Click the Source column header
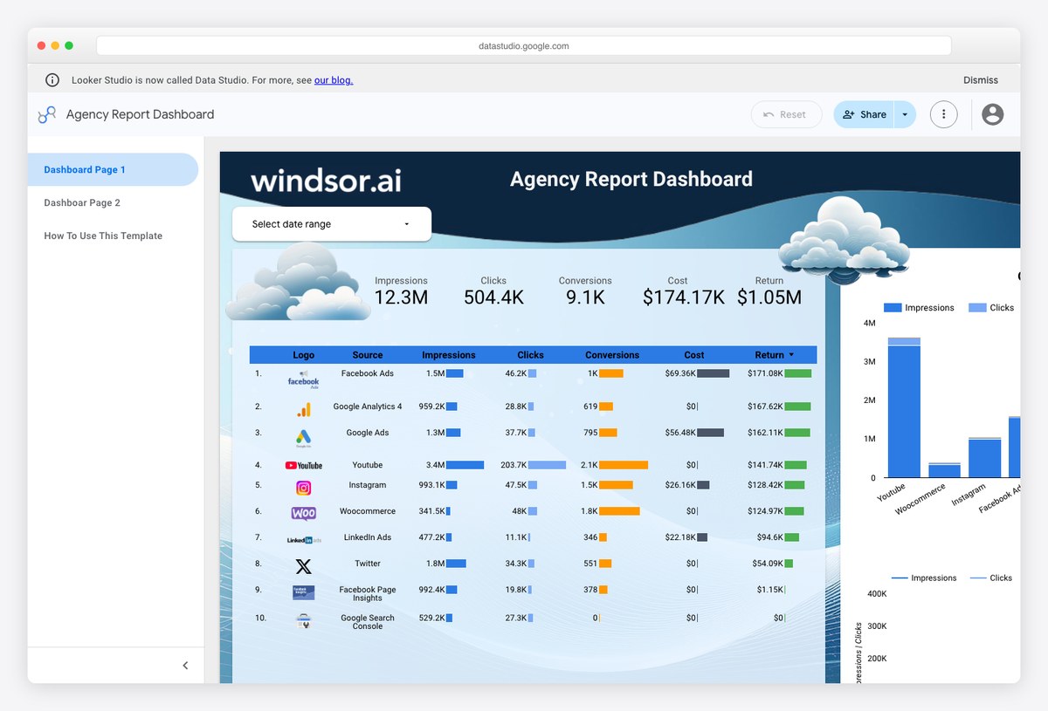This screenshot has width=1048, height=711. [368, 355]
